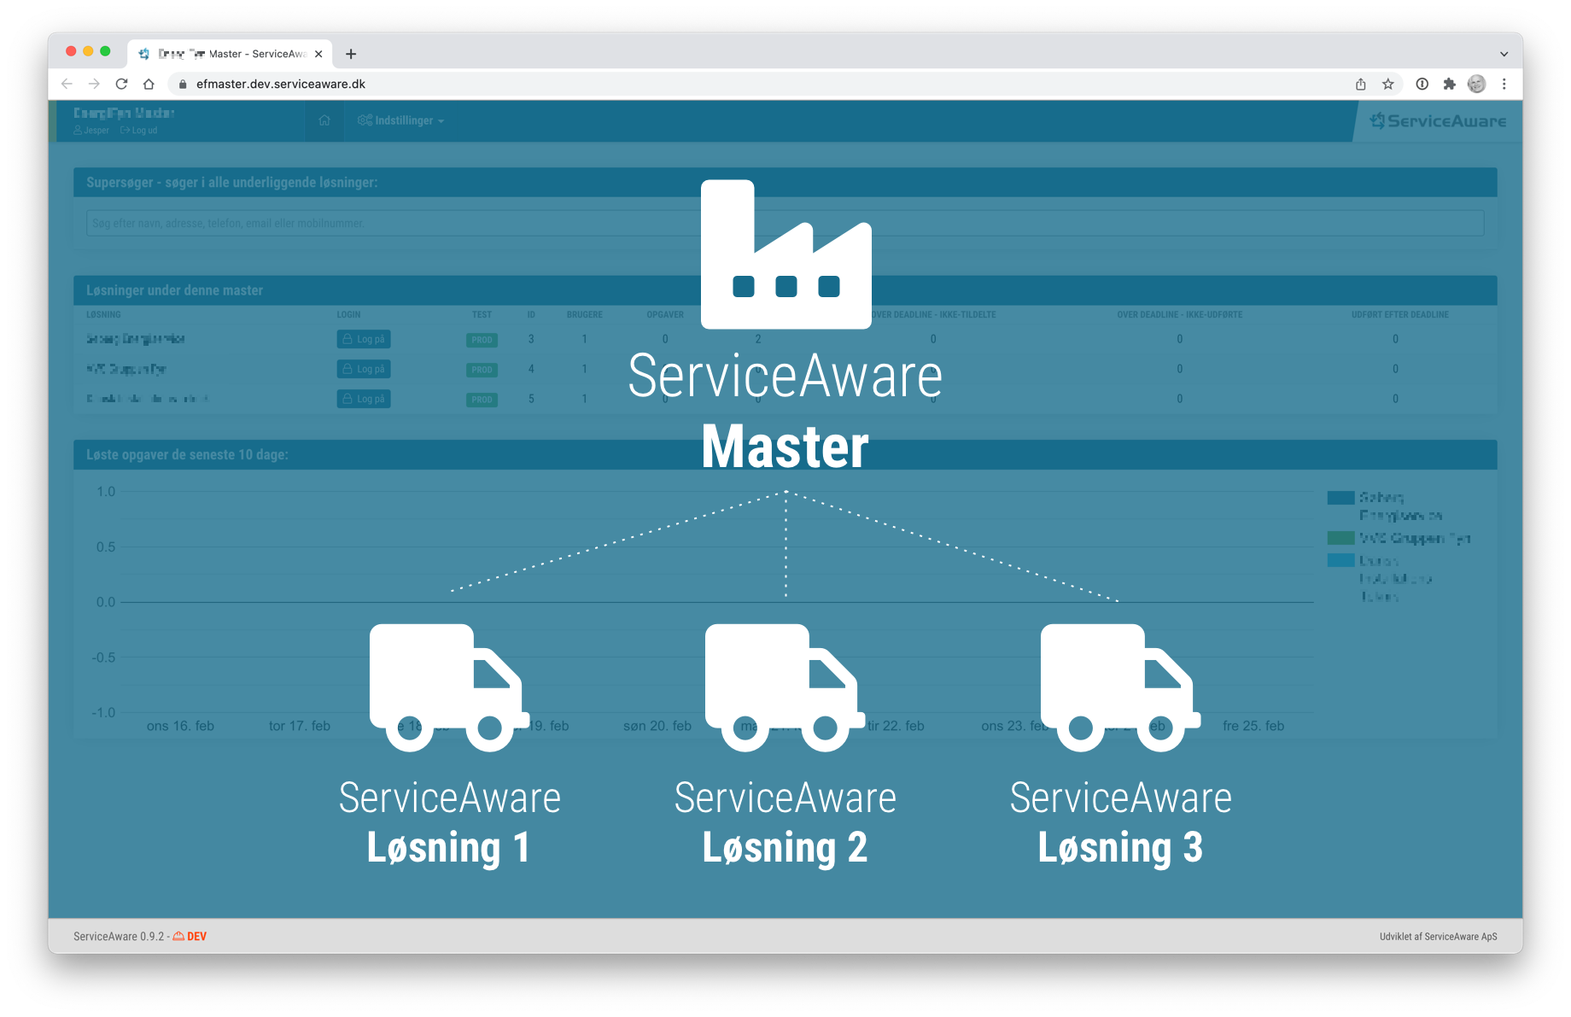Click Log på button for ID 3
This screenshot has width=1571, height=1017.
tap(364, 339)
